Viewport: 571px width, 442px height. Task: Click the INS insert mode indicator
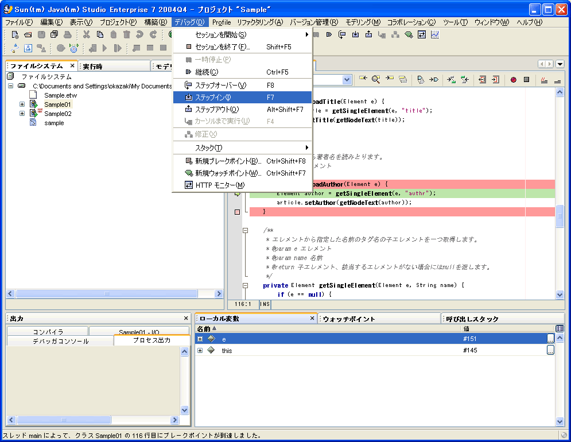(265, 304)
